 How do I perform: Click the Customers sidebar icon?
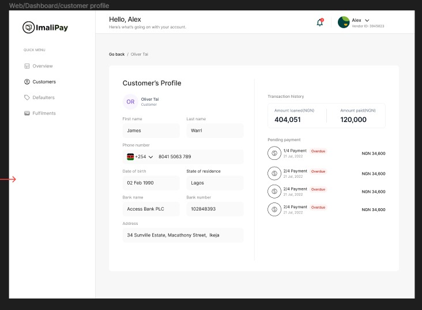(x=27, y=82)
